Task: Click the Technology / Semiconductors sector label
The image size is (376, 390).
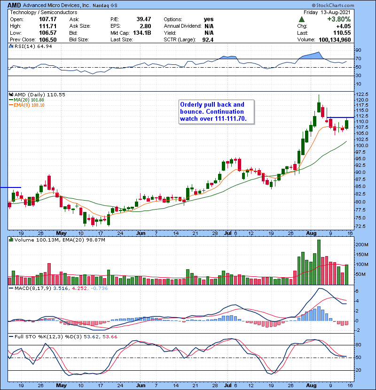Action: pos(44,12)
